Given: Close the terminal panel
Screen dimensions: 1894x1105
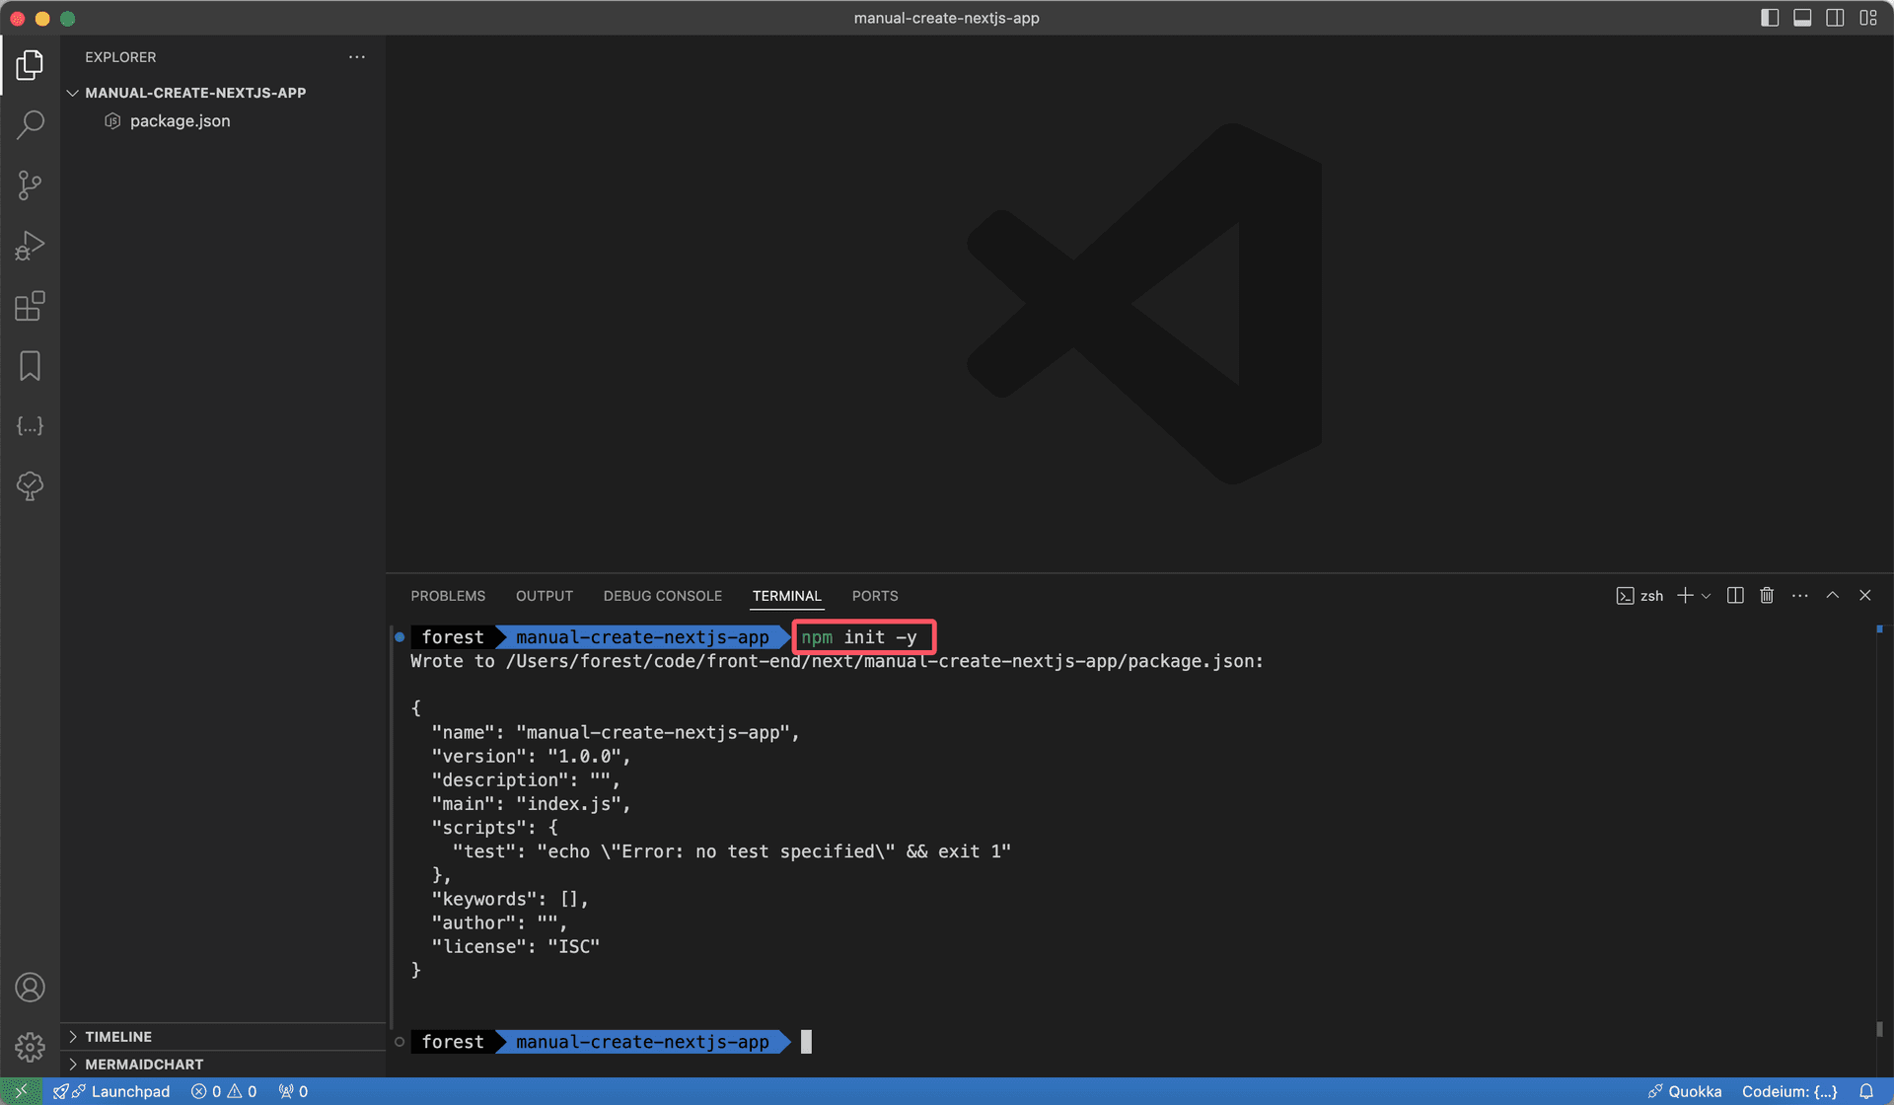Looking at the screenshot, I should coord(1865,596).
